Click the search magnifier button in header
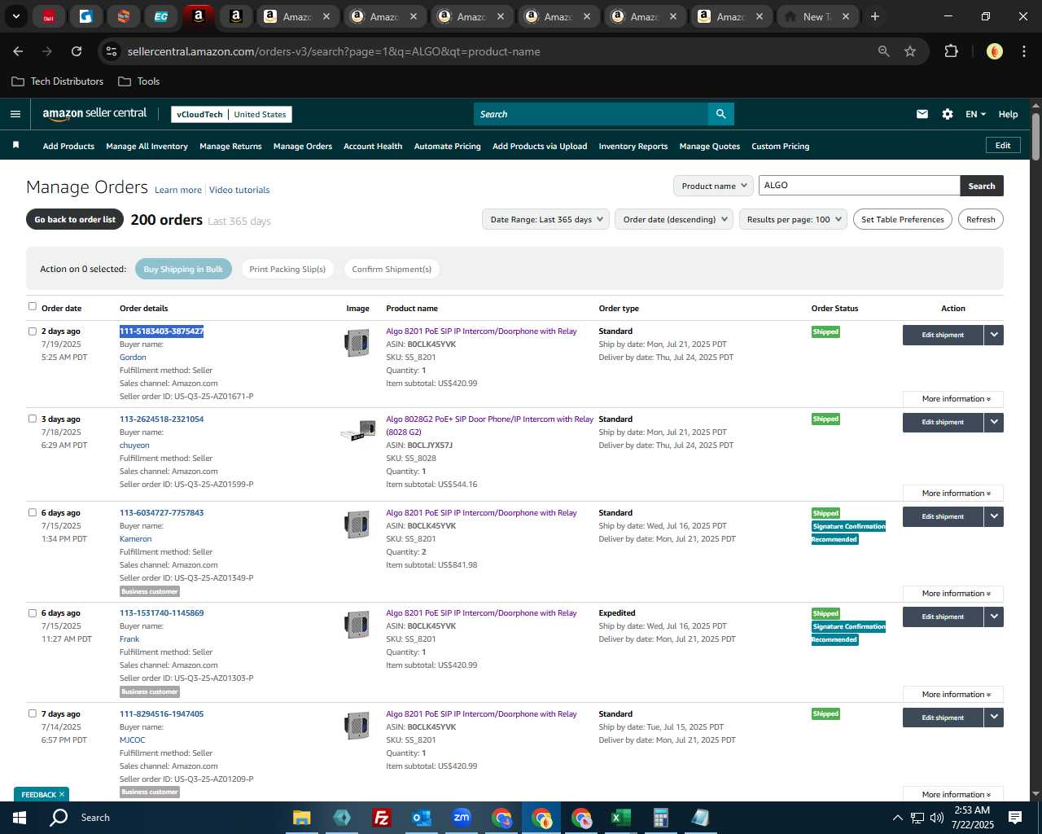The image size is (1042, 834). pos(720,114)
